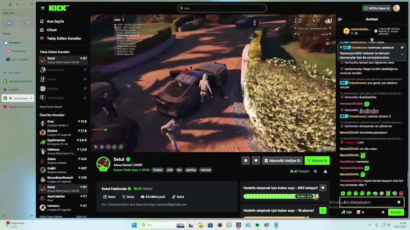Open 5etul's TikTok link
The width and height of the screenshot is (410, 230).
click(178, 197)
